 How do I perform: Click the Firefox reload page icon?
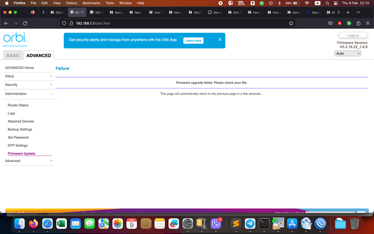(x=25, y=23)
